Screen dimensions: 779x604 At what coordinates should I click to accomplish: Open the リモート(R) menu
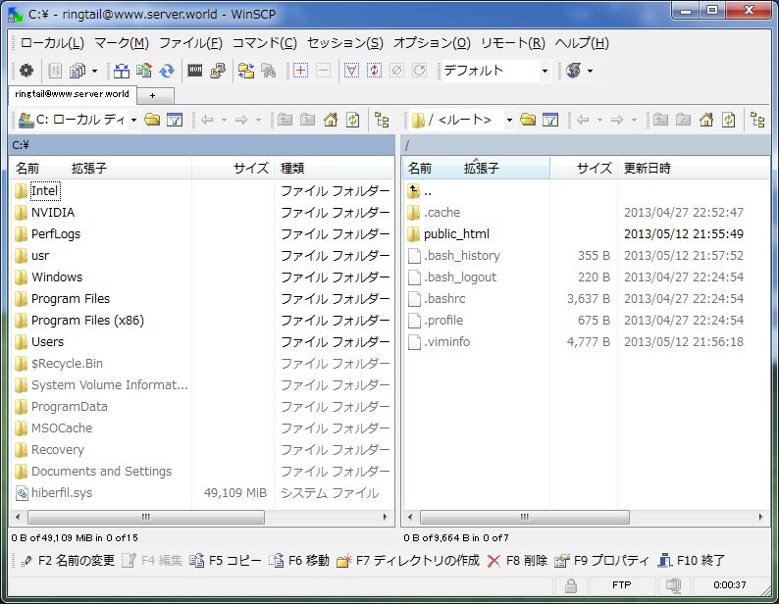coord(513,43)
